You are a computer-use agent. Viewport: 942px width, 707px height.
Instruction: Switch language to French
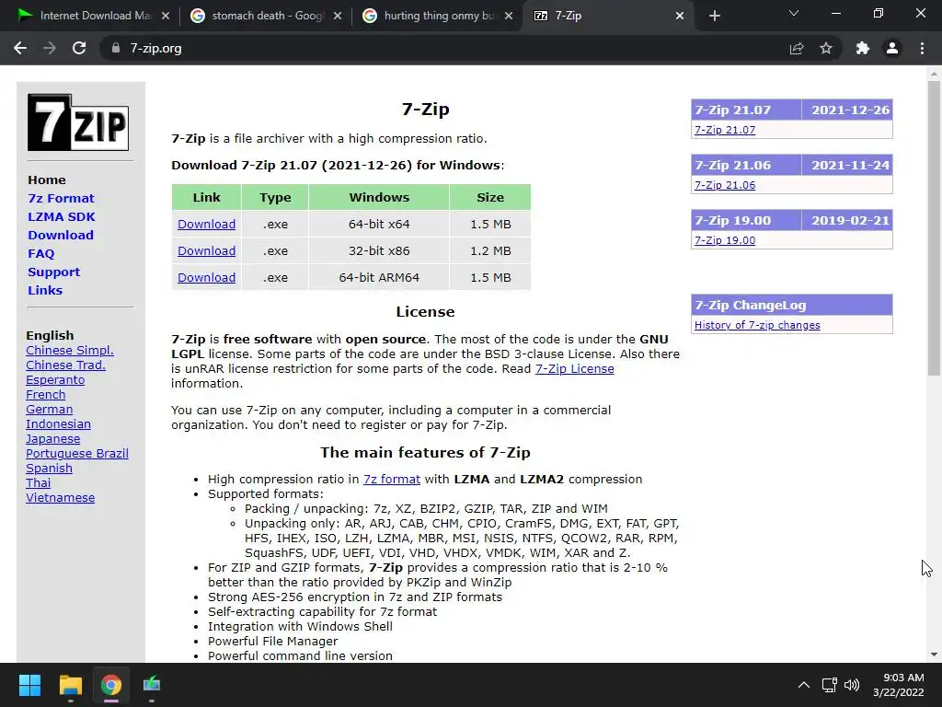[x=46, y=394]
